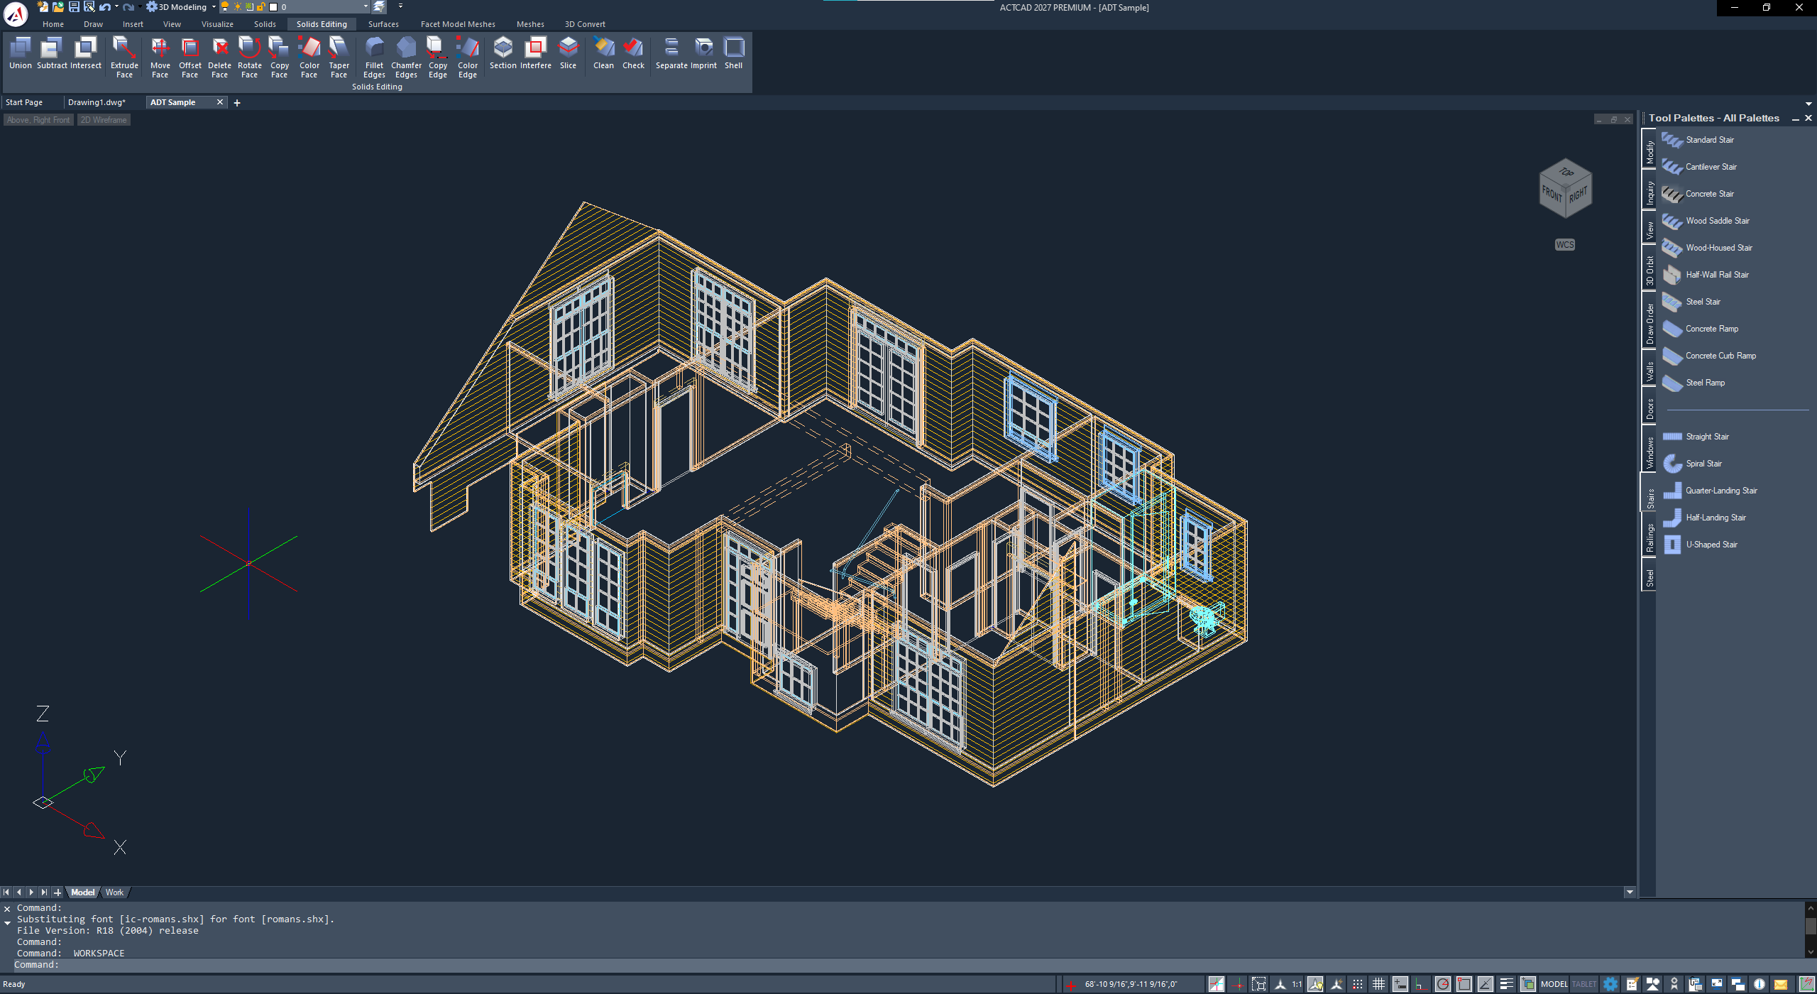Select Concrete Curb Ramp palette tool
The image size is (1817, 994).
pyautogui.click(x=1720, y=356)
